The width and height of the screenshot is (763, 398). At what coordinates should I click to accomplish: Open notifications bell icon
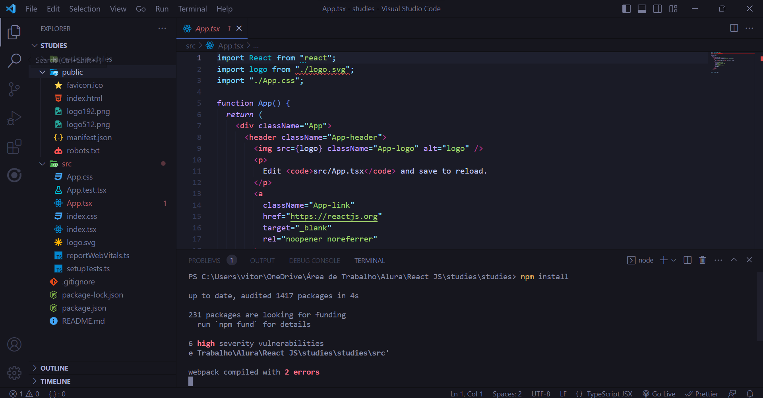[750, 394]
